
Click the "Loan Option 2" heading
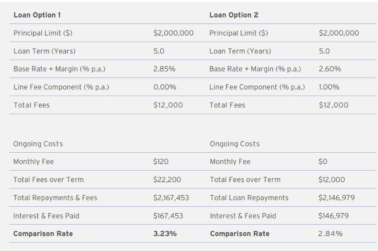pos(234,15)
